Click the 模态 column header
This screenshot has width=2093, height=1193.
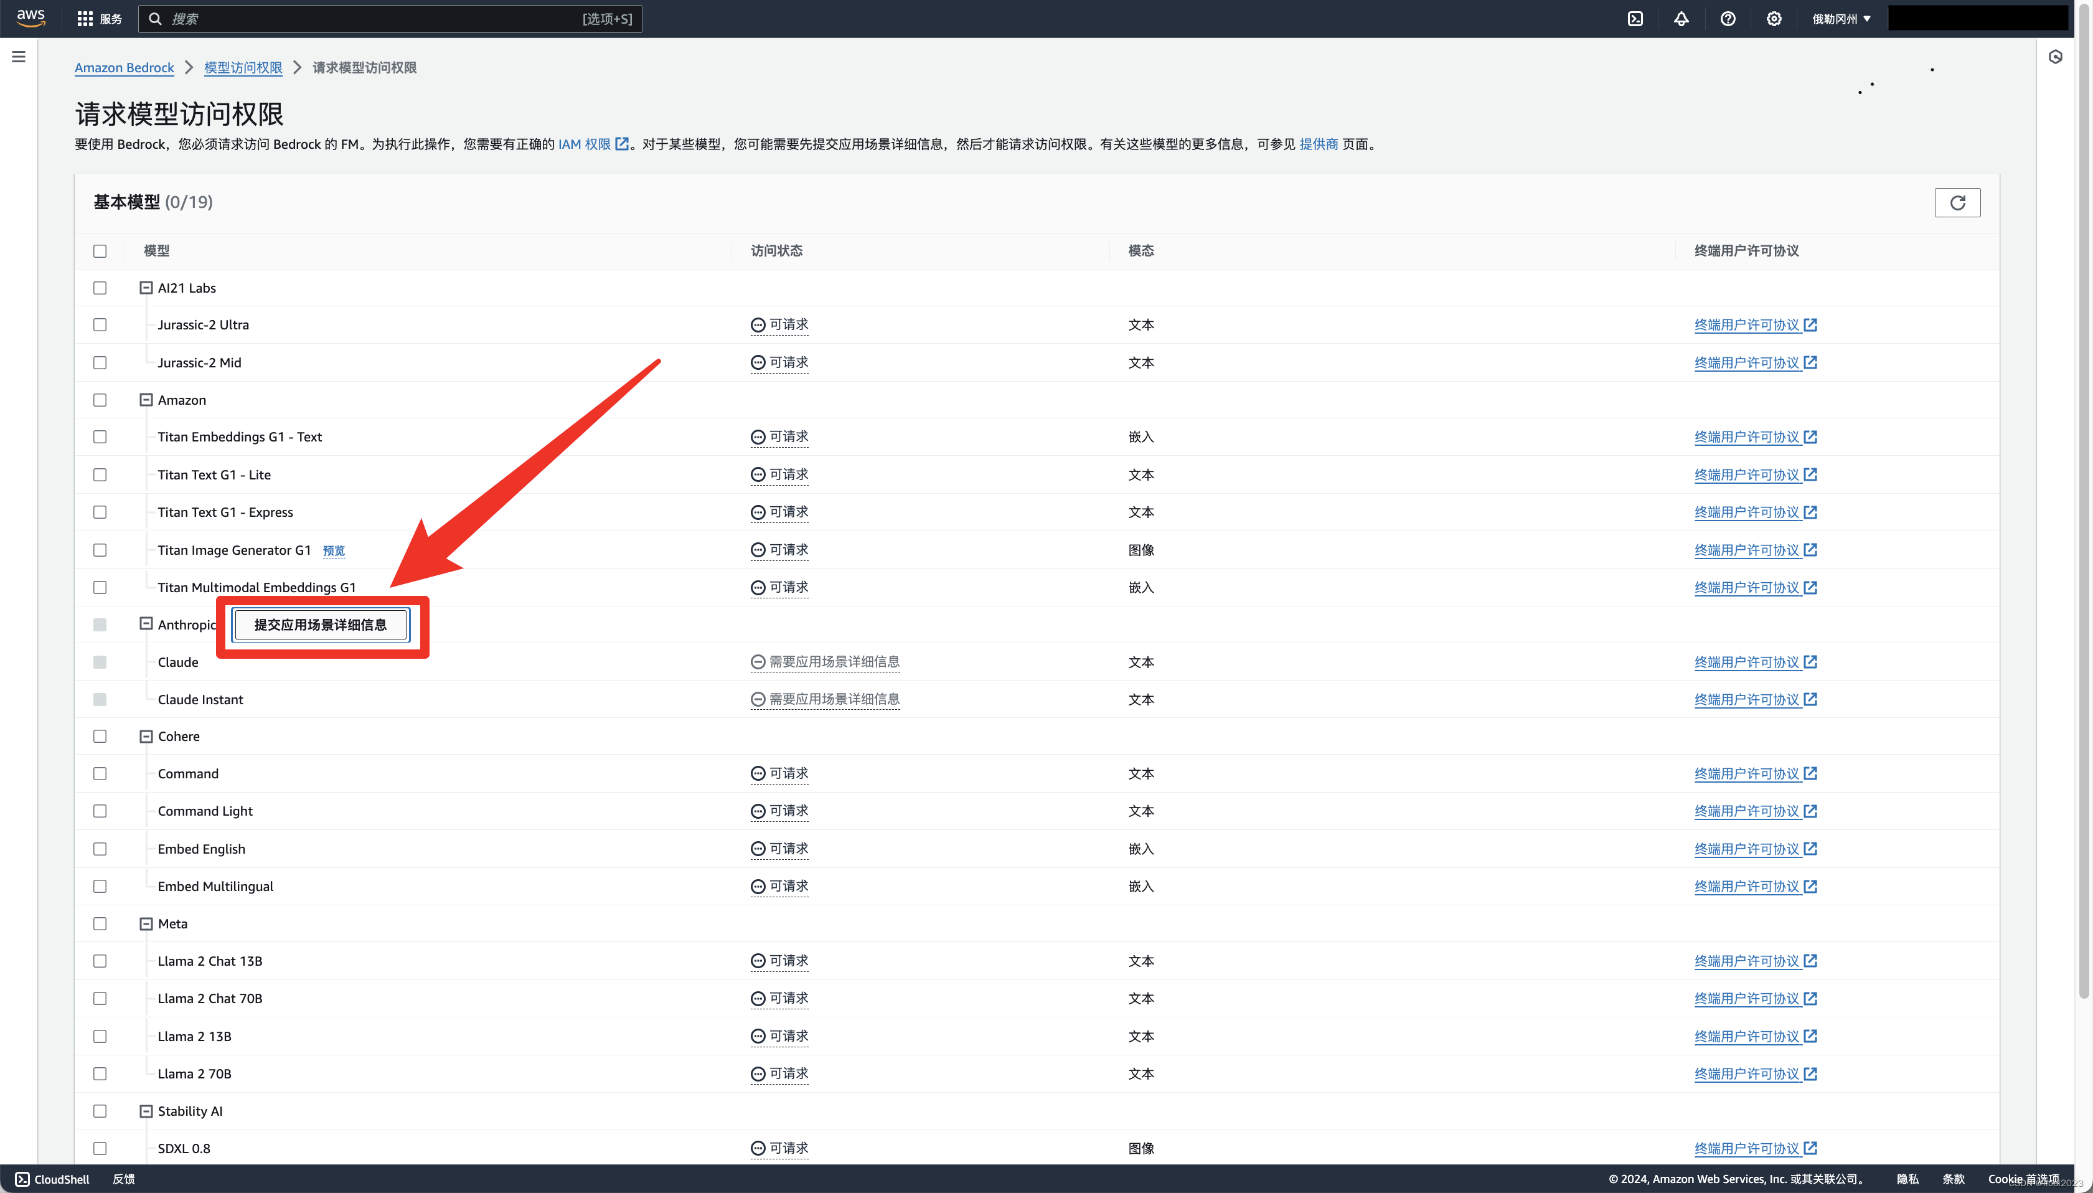[x=1141, y=251]
